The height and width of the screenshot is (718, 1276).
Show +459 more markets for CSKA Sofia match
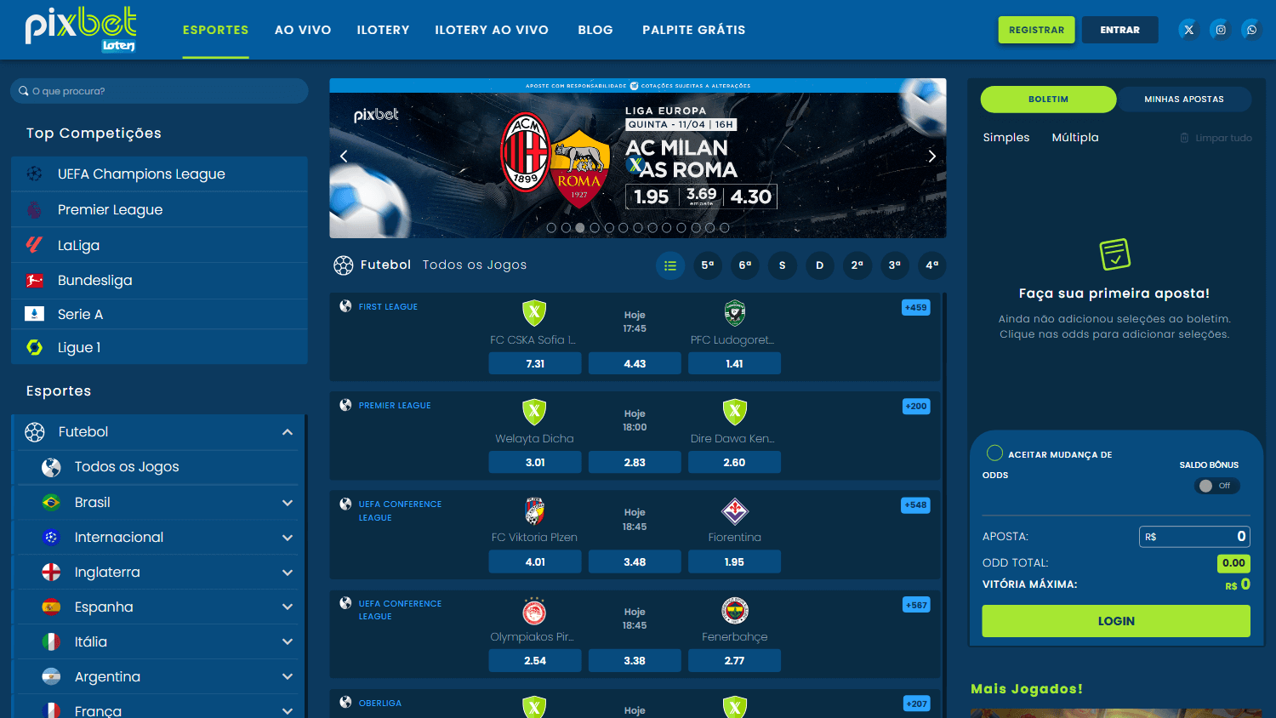[916, 307]
